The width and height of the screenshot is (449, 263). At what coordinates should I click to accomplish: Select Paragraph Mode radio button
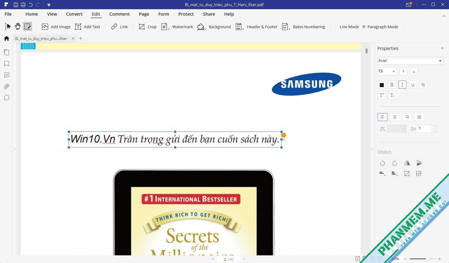point(364,27)
